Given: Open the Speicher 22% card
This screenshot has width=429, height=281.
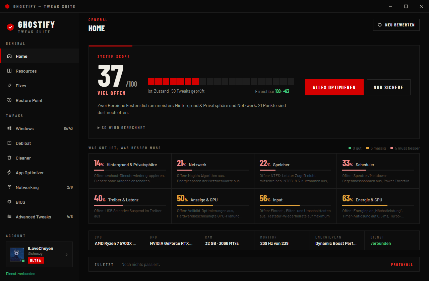Looking at the screenshot, I should pos(295,171).
